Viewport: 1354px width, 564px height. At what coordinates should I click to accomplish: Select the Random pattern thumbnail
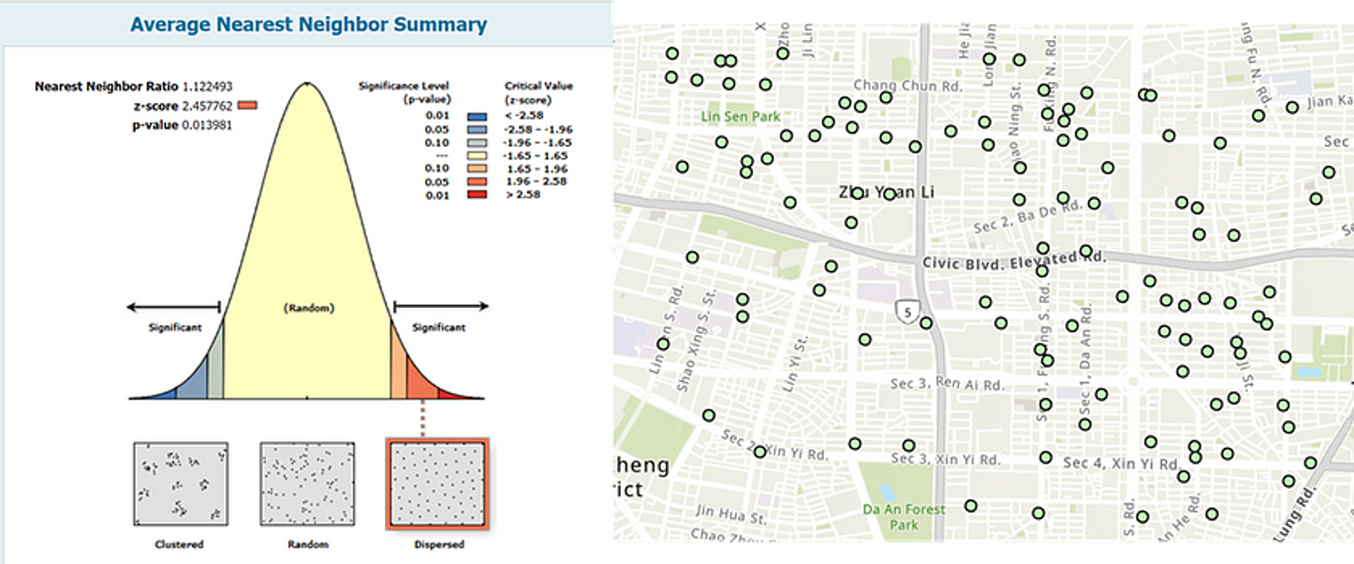point(307,484)
